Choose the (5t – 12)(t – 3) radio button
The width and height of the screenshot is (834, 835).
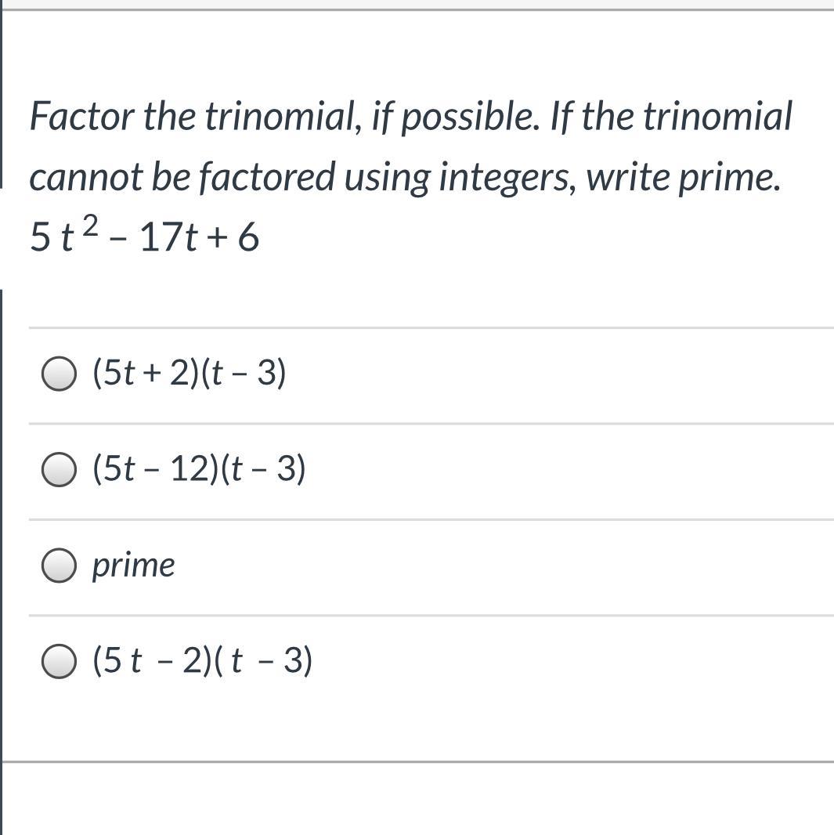point(59,470)
